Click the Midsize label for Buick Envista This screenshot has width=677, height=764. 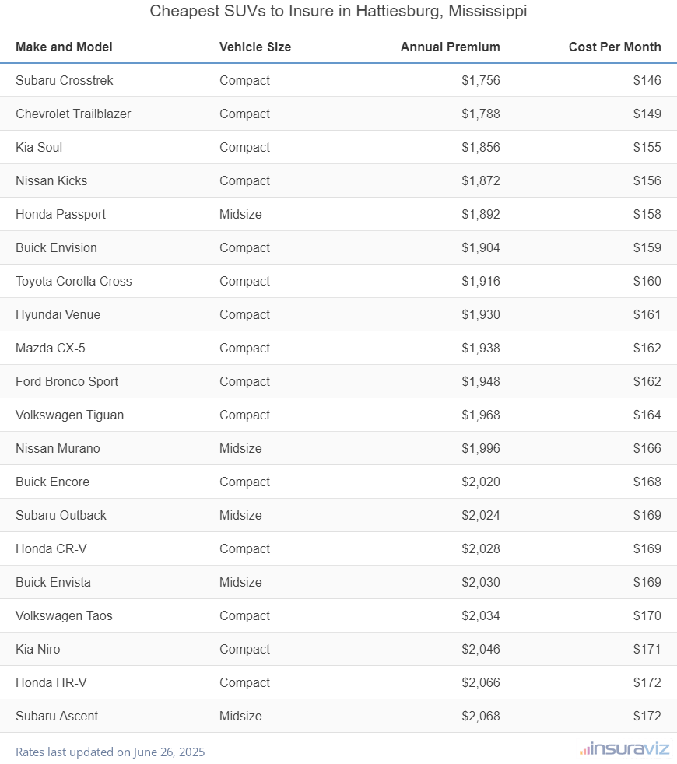(240, 582)
